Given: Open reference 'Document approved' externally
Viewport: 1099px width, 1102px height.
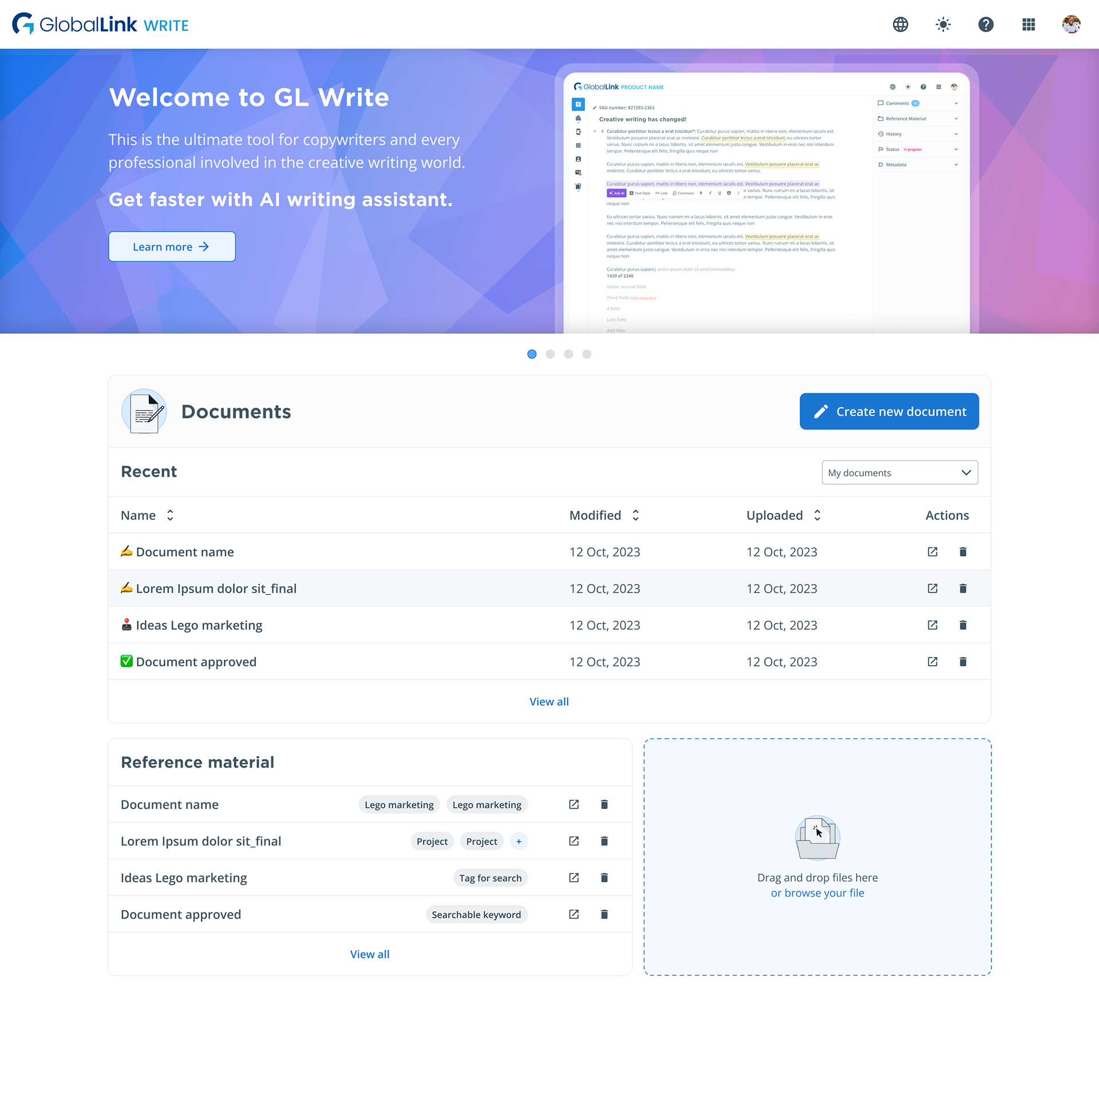Looking at the screenshot, I should pos(574,915).
